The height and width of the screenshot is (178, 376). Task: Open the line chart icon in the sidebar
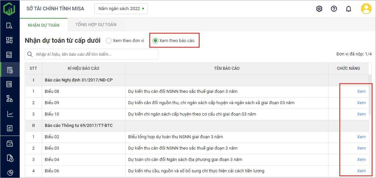(x=9, y=114)
